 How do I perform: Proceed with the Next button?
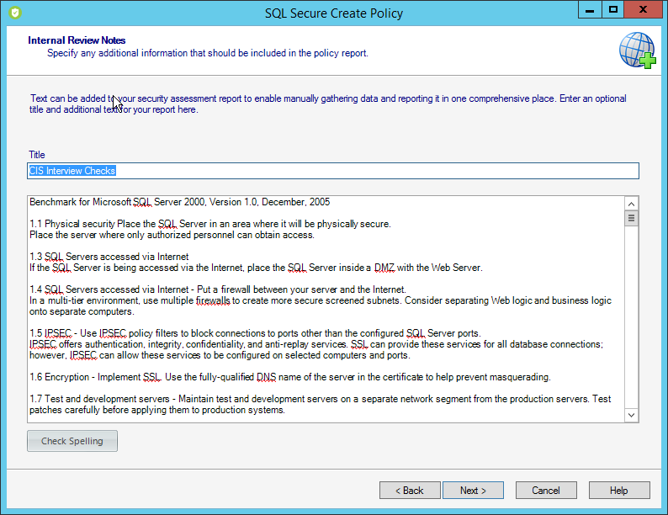[x=474, y=491]
